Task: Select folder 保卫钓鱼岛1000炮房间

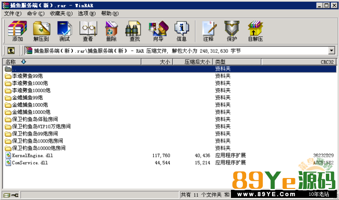Action: pyautogui.click(x=37, y=141)
